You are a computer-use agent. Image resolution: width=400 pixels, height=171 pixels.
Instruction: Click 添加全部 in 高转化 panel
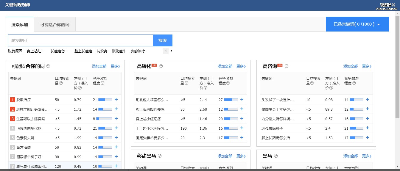tap(225, 66)
